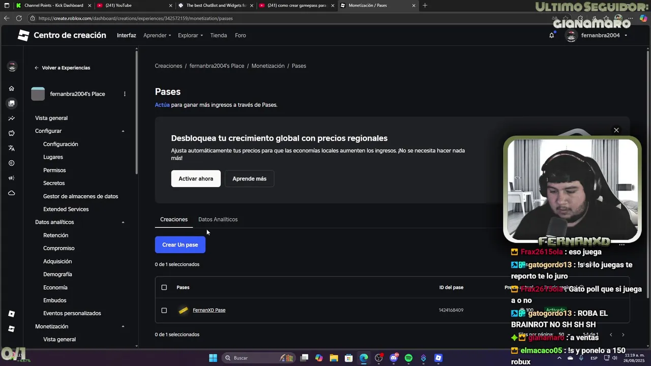This screenshot has height=366, width=651.
Task: Check the FernanXD Pase row checkbox
Action: [164, 310]
